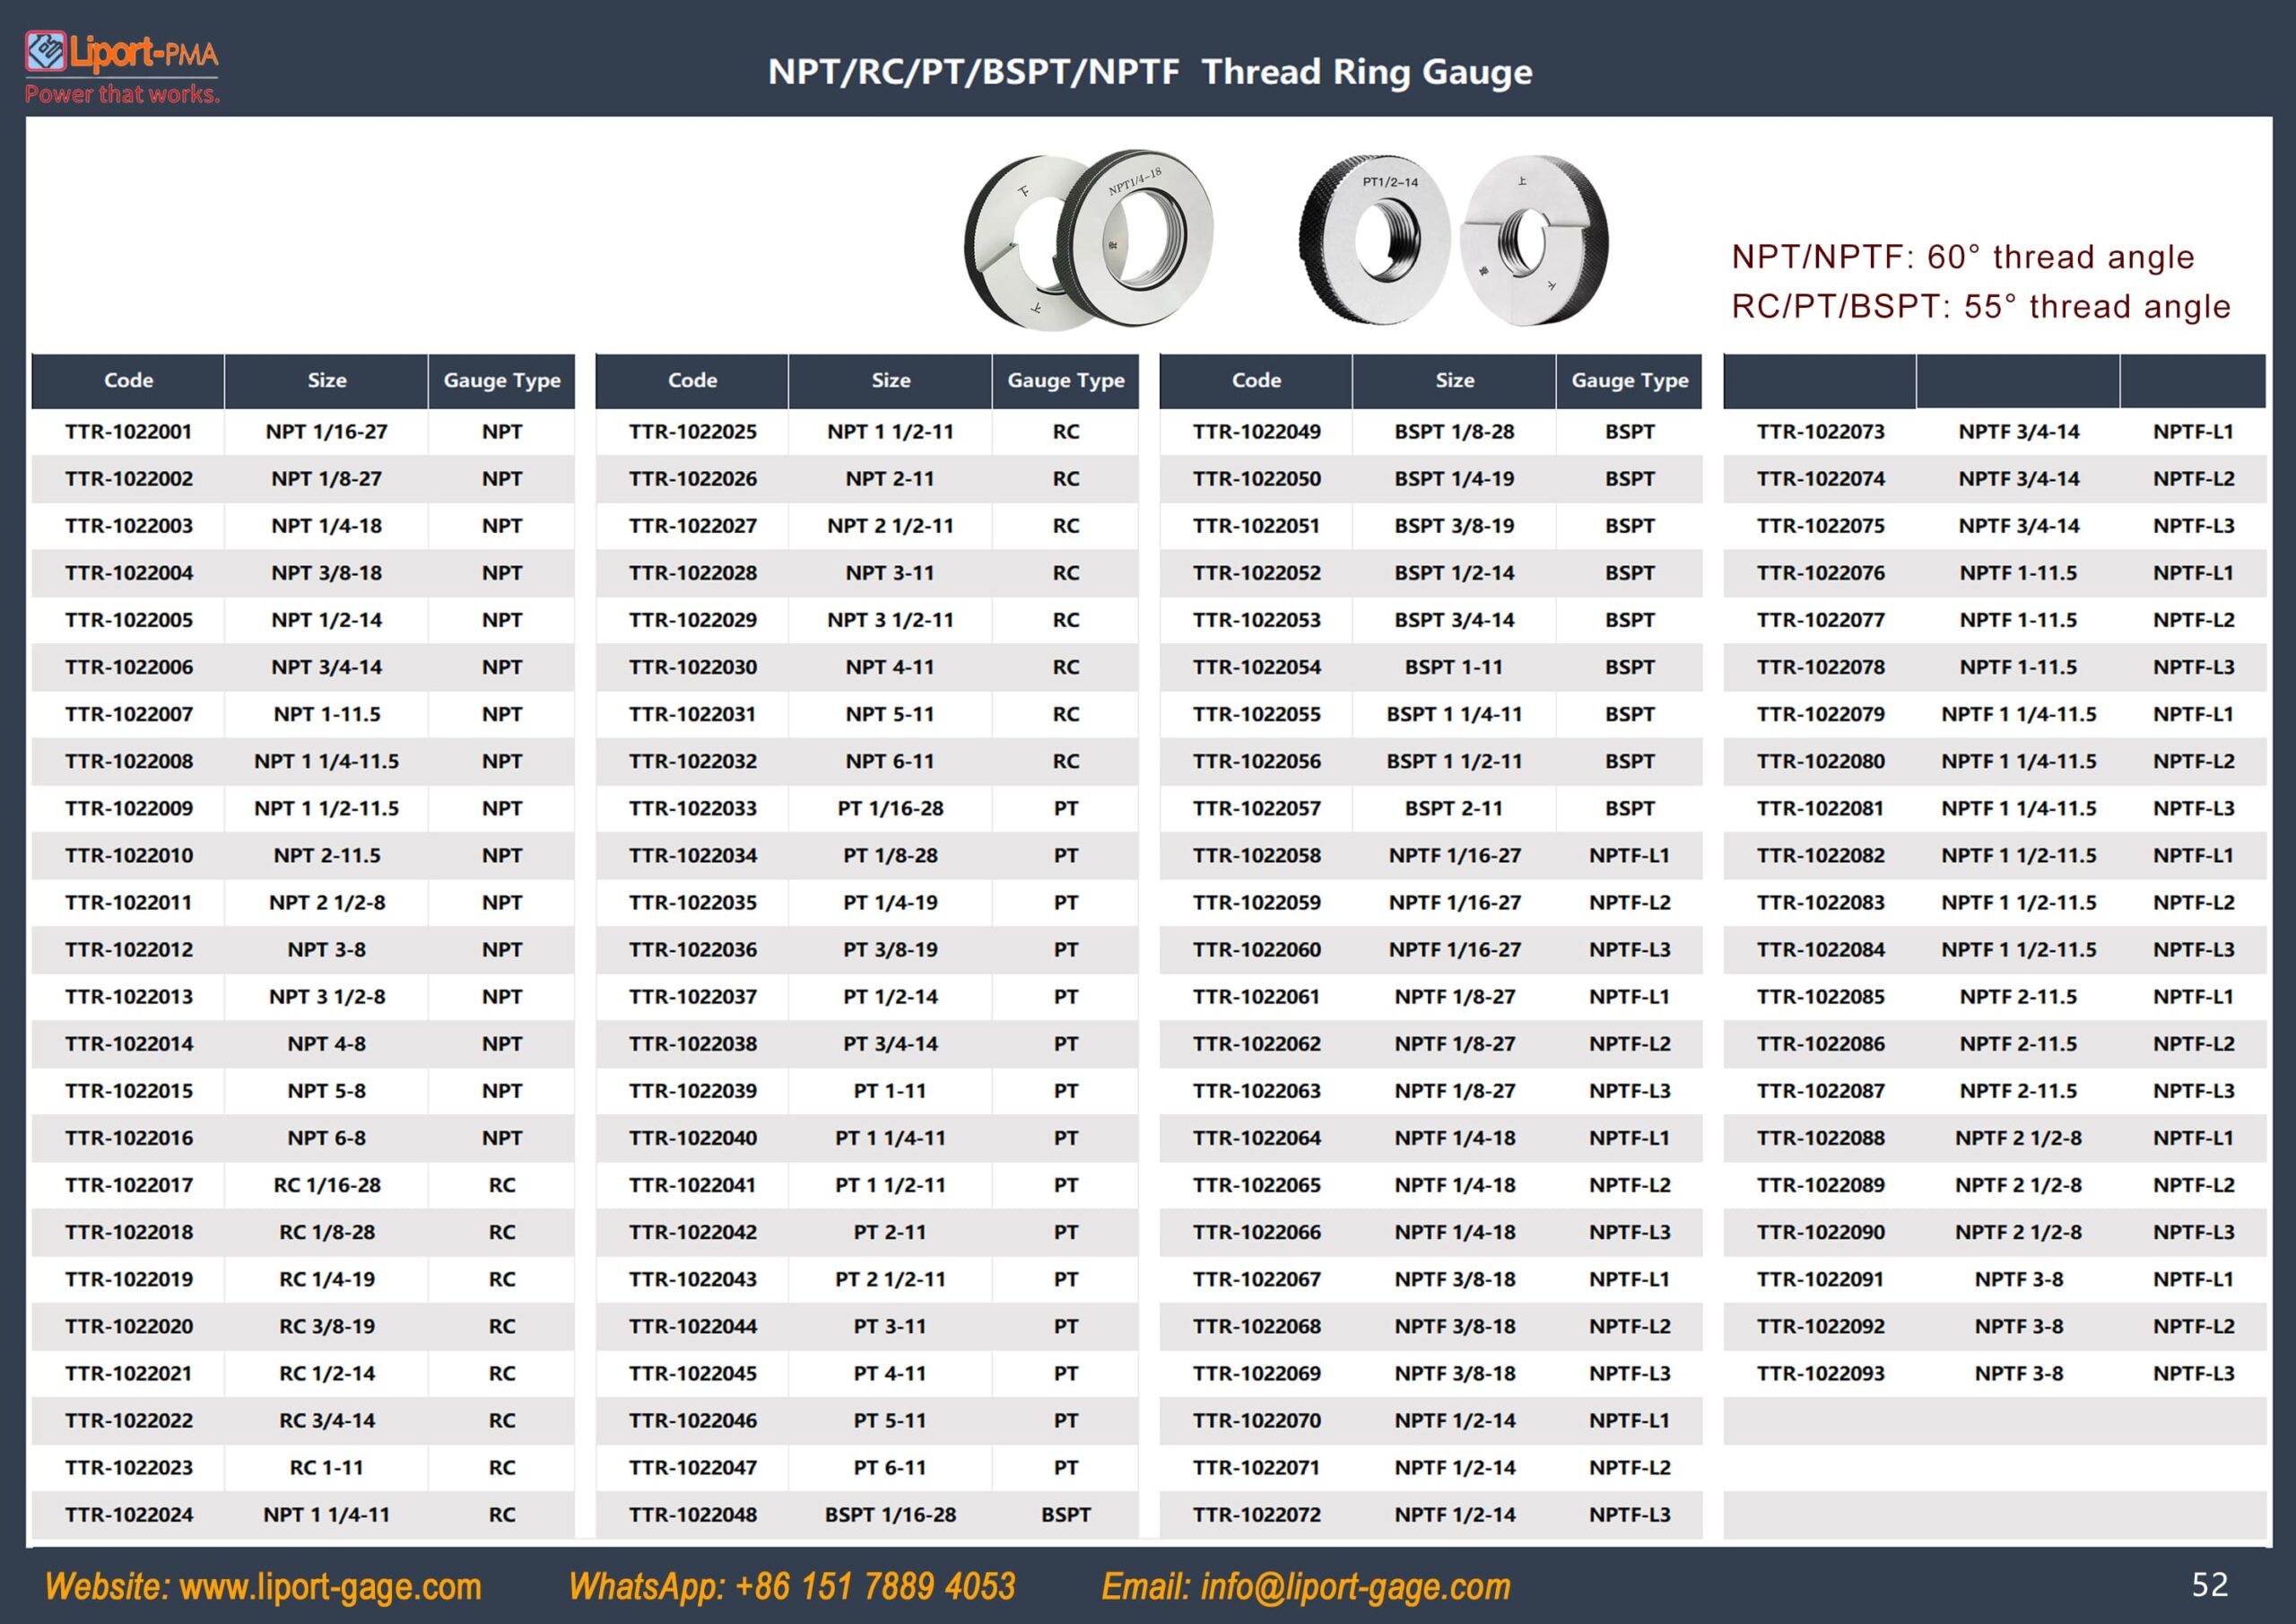Click code TTR-1022072
Image resolution: width=2296 pixels, height=1624 pixels.
[x=1257, y=1514]
